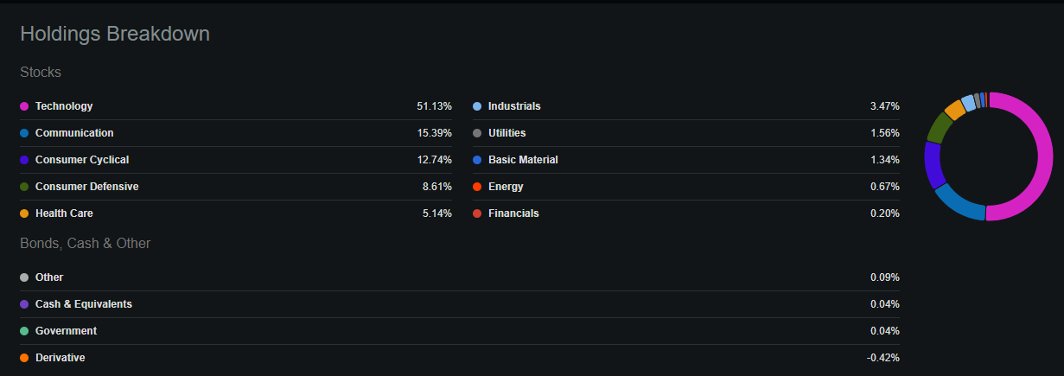The width and height of the screenshot is (1064, 376).
Task: Click the Bonds, Cash & Other subheading
Action: pos(86,244)
